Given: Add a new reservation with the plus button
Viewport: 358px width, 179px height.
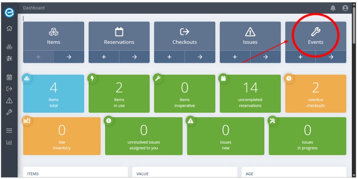Looking at the screenshot, I should (104, 57).
